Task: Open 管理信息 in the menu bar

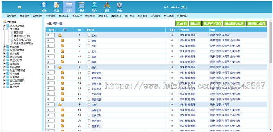Action: 24,16
